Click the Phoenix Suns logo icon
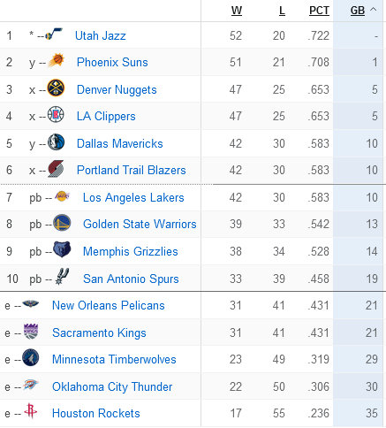This screenshot has width=386, height=428. click(57, 60)
